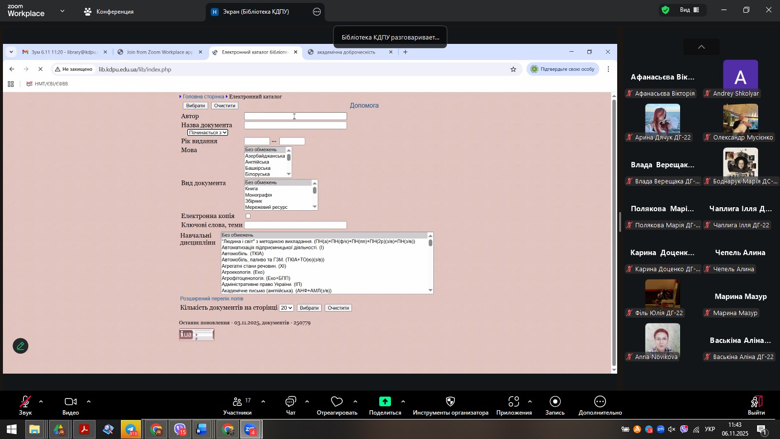The height and width of the screenshot is (439, 780).
Task: Open the Apps icon (Приложения)
Action: 513,402
